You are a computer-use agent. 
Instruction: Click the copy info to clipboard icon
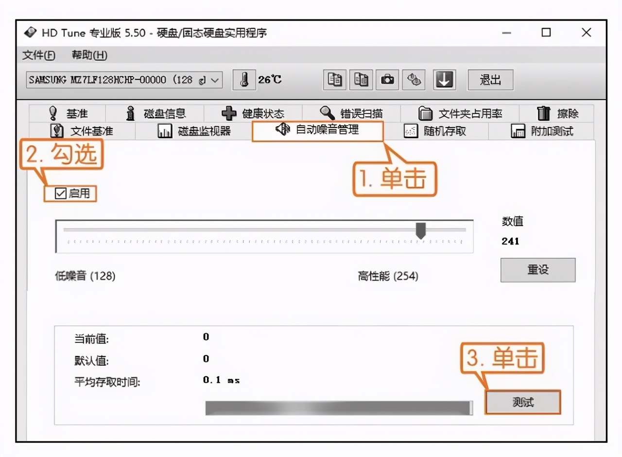pyautogui.click(x=334, y=80)
